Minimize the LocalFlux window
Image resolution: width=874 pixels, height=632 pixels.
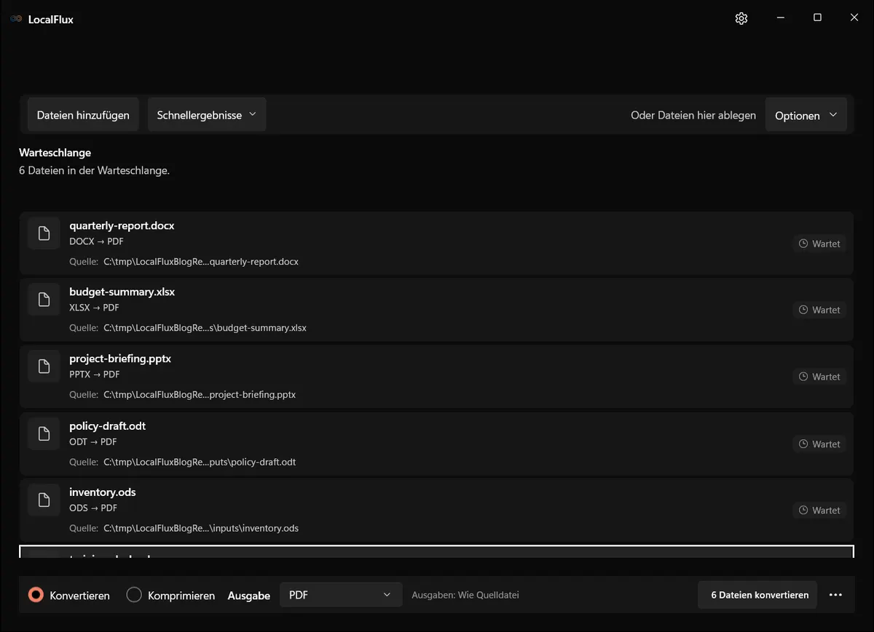(780, 17)
